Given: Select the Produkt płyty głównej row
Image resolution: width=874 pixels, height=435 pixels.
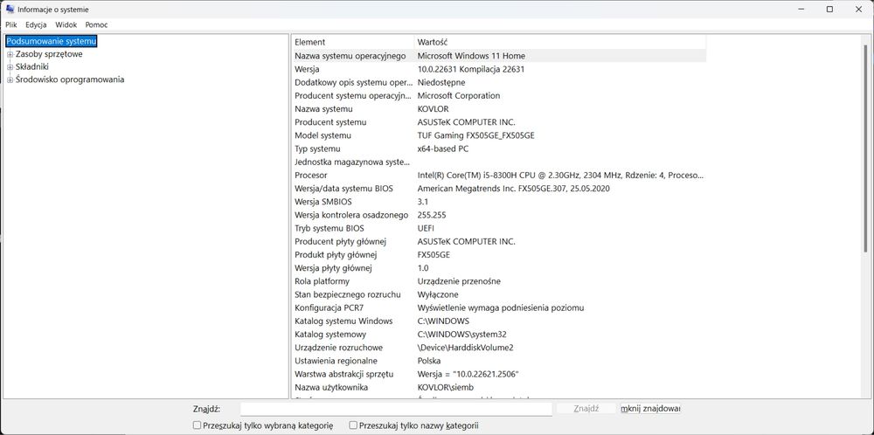Looking at the screenshot, I should pos(499,255).
